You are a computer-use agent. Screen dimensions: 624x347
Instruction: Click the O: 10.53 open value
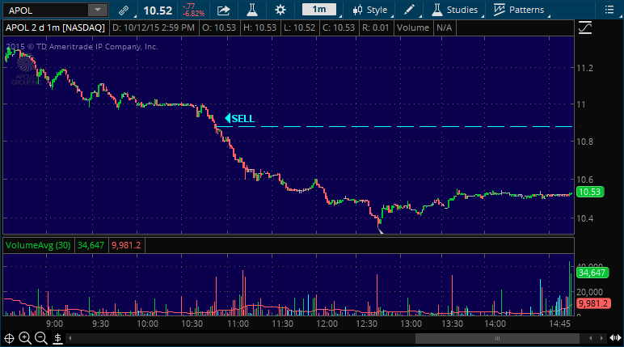[x=219, y=28]
